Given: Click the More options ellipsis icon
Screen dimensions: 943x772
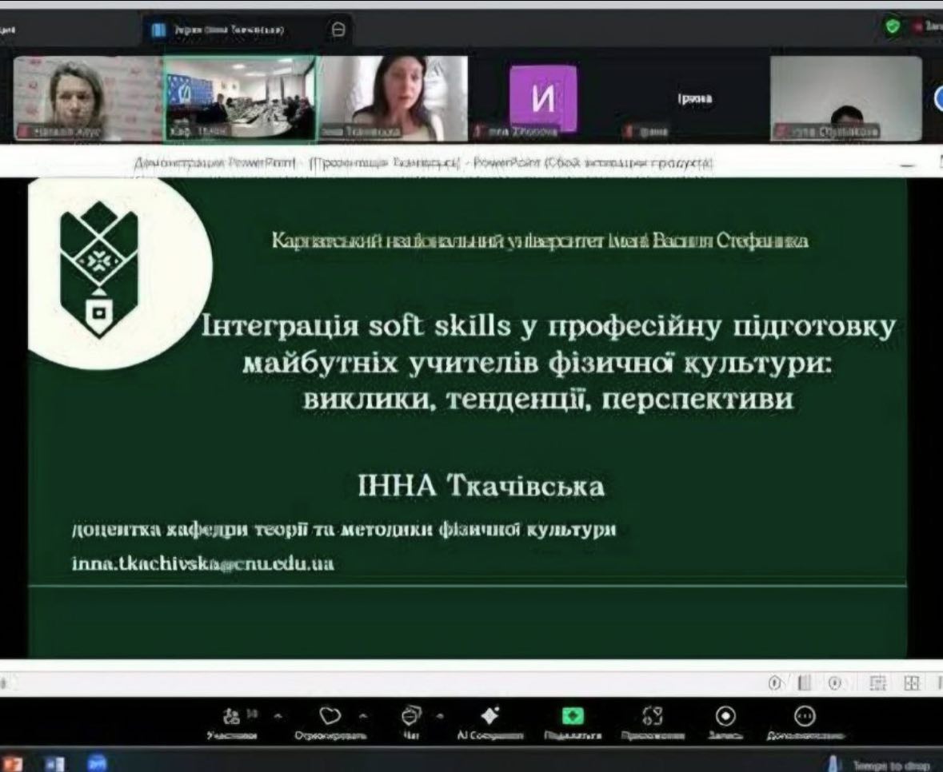Looking at the screenshot, I should tap(805, 714).
